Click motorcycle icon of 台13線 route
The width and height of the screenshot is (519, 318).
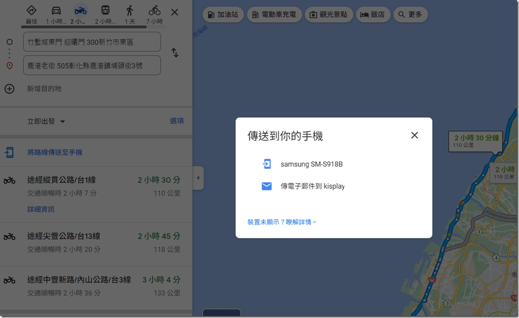pos(9,236)
